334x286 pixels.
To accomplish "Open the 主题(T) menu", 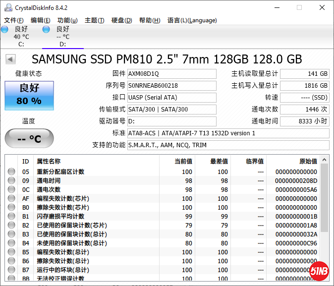I will click(94, 20).
